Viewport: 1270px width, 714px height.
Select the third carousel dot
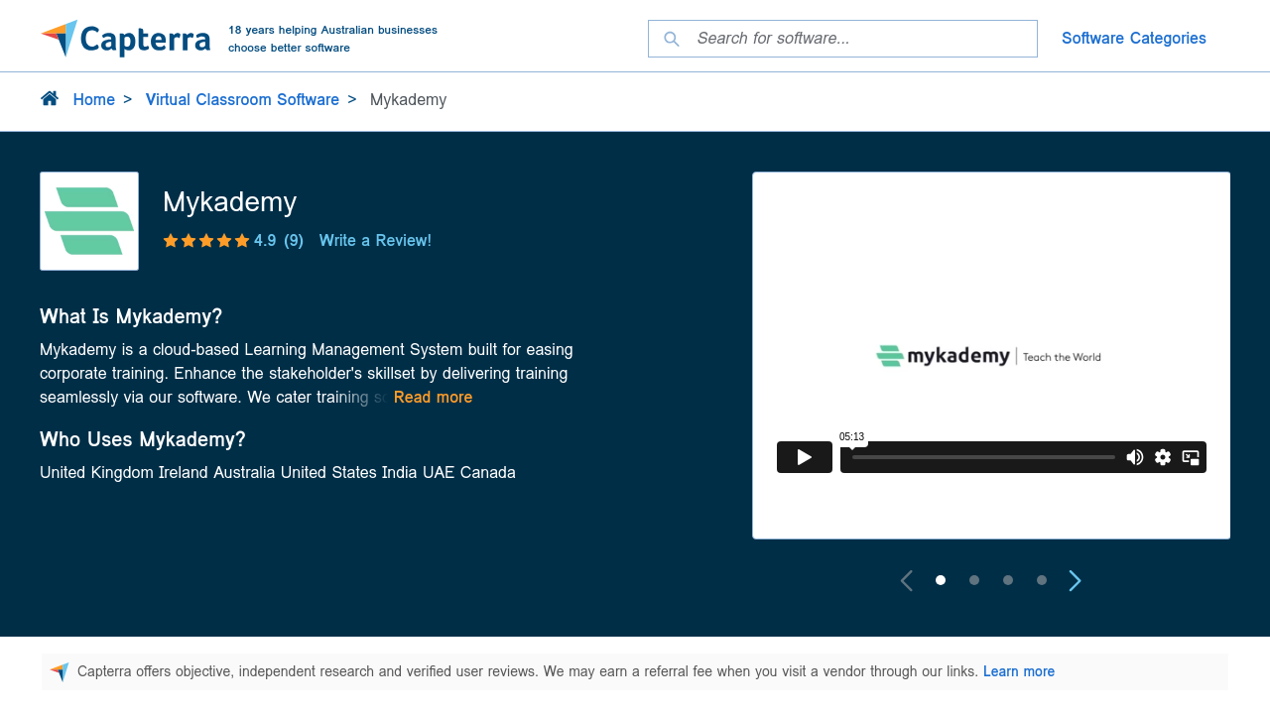pos(1008,580)
